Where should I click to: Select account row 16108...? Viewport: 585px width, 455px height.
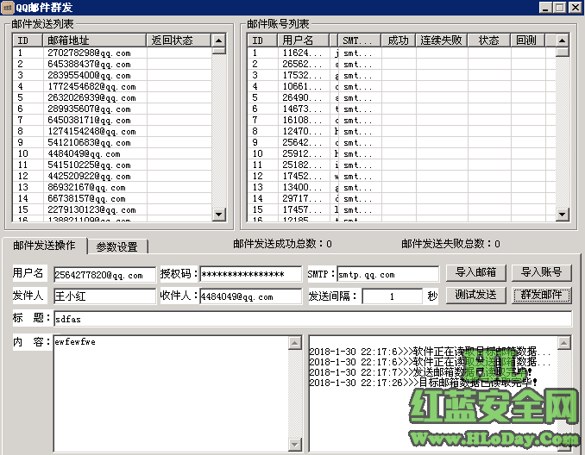[x=401, y=120]
